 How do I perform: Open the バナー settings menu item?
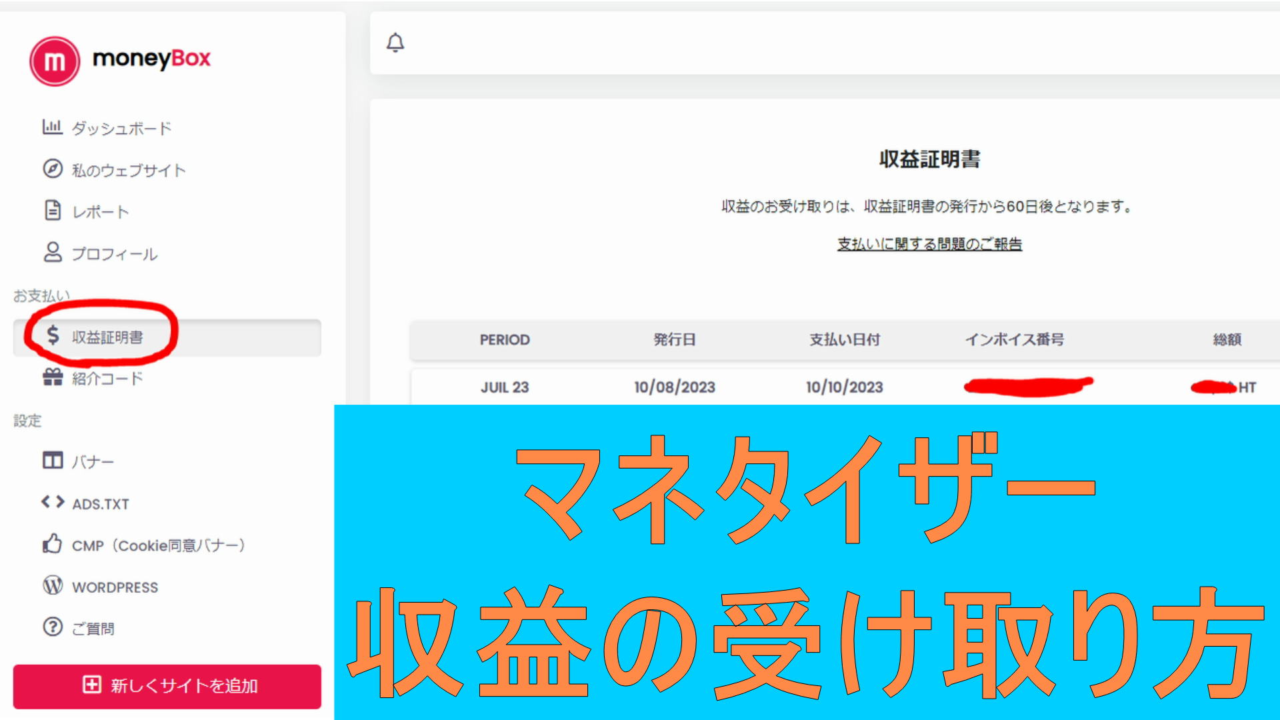tap(93, 461)
